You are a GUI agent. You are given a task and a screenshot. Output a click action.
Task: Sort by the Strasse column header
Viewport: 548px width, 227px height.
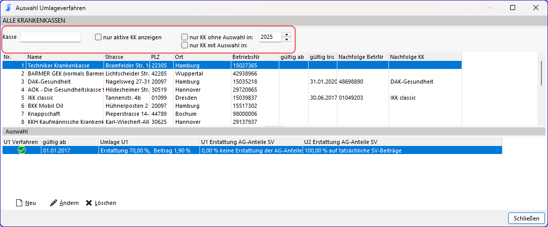click(x=127, y=57)
